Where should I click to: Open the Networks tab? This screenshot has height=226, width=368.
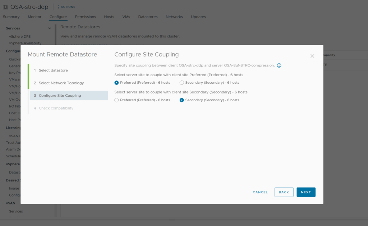click(x=174, y=17)
